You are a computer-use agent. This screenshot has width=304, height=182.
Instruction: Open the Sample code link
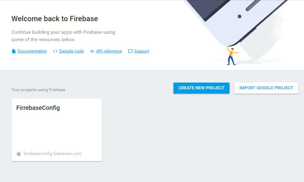pos(71,51)
